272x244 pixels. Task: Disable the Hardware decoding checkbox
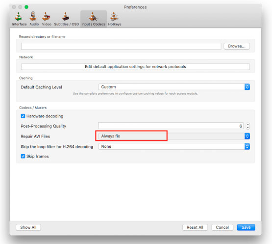pos(23,116)
